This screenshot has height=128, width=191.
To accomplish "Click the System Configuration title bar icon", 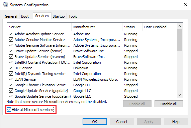I will [x=6, y=5].
